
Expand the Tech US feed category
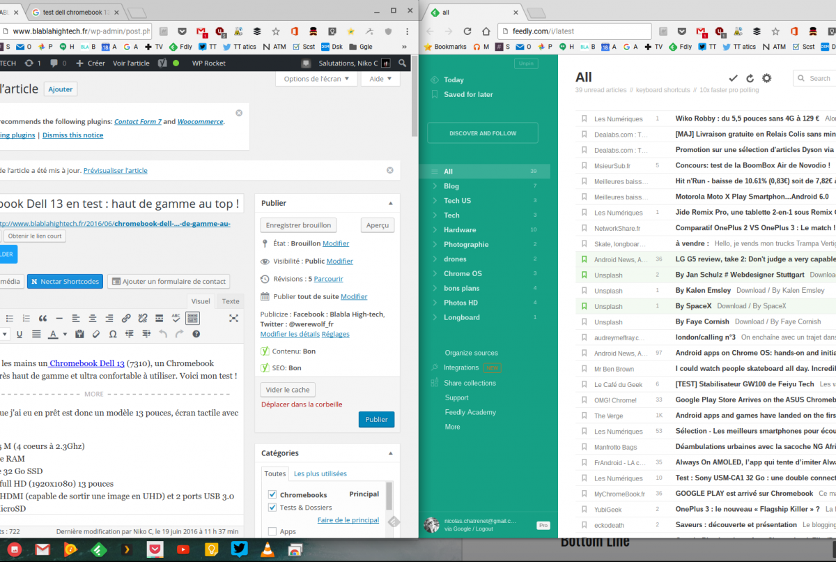tap(435, 201)
